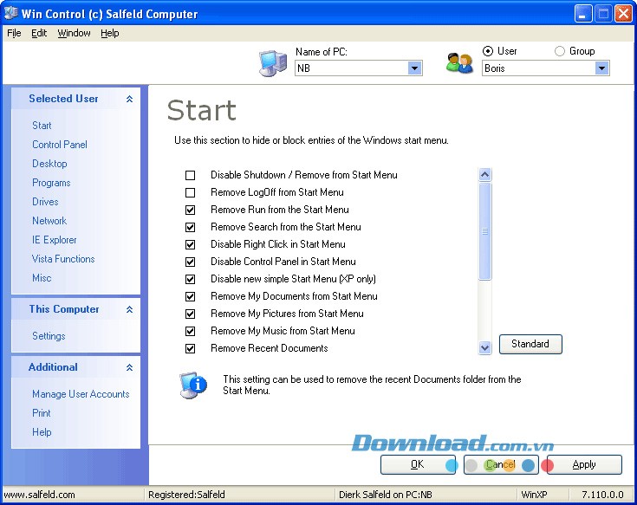Screen dimensions: 637x505
Task: Click the options list scroll down arrow
Action: 485,347
